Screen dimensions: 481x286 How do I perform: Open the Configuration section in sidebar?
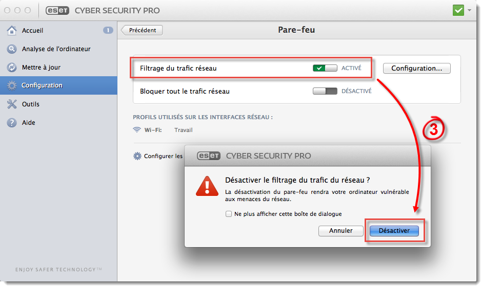42,85
